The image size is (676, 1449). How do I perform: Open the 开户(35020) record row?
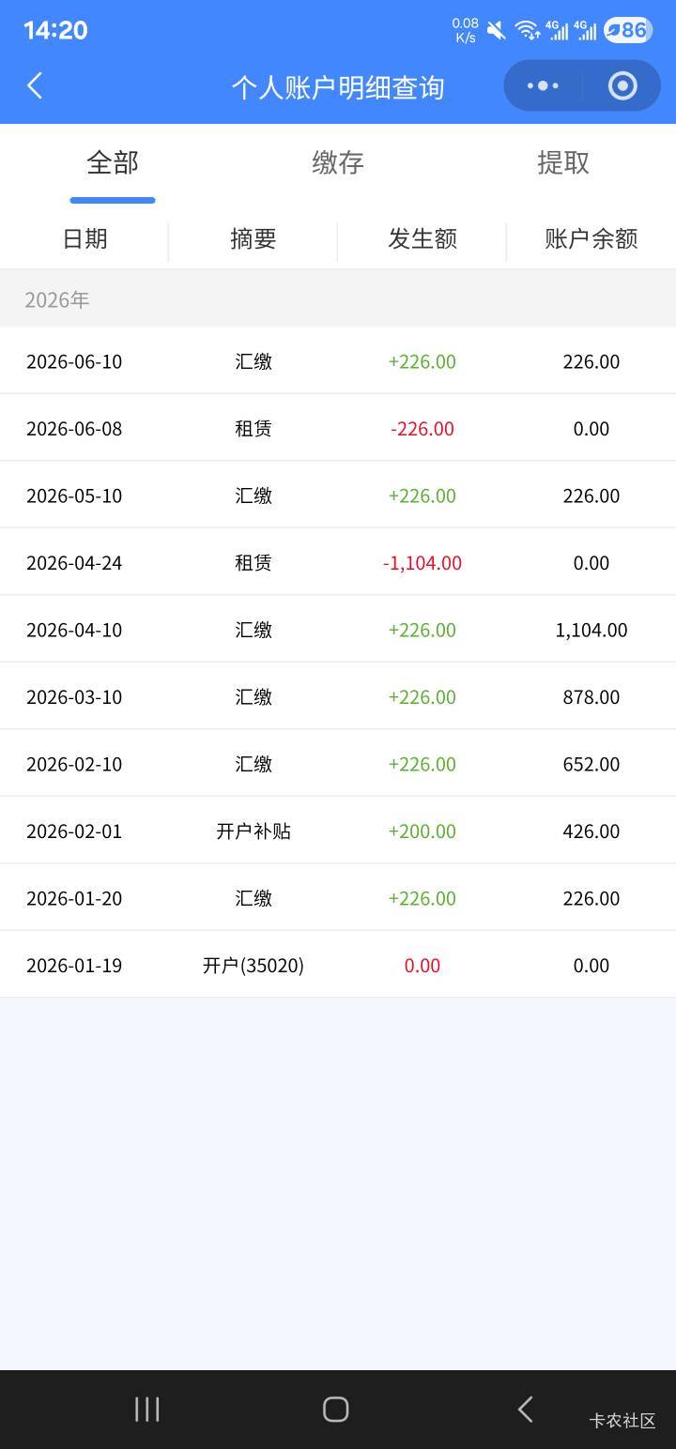pyautogui.click(x=338, y=965)
